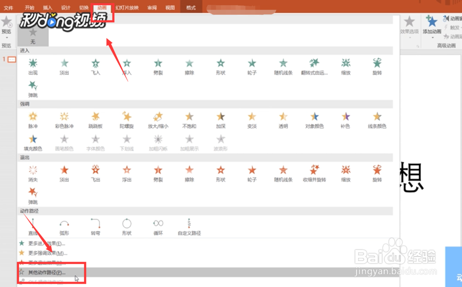The image size is (462, 287).
Task: Apply the 陀螺旋 emphasis animation
Action: point(127,120)
